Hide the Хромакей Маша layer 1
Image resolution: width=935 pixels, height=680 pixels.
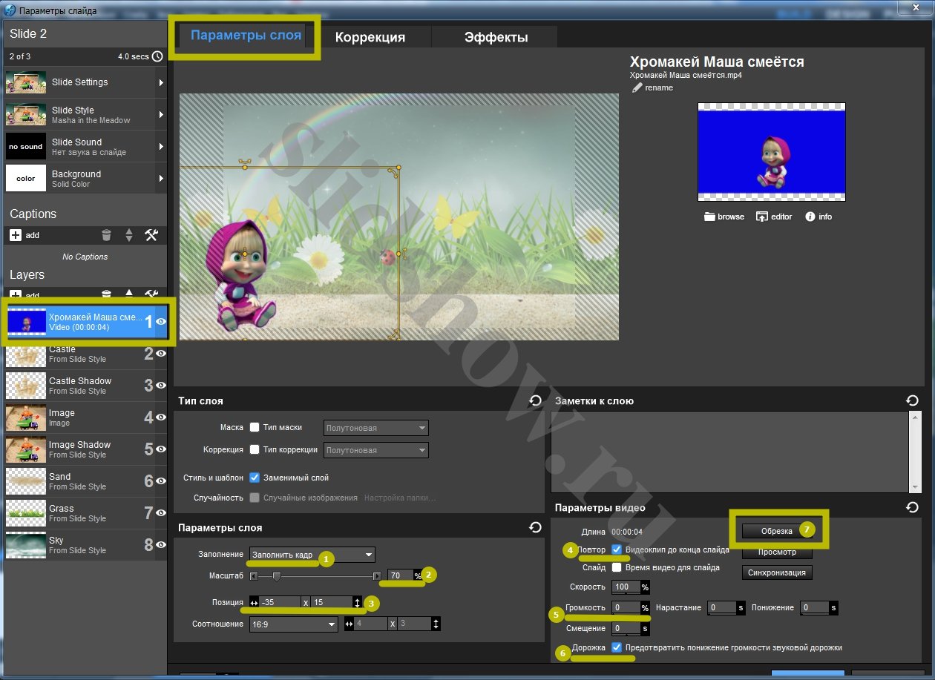coord(161,322)
